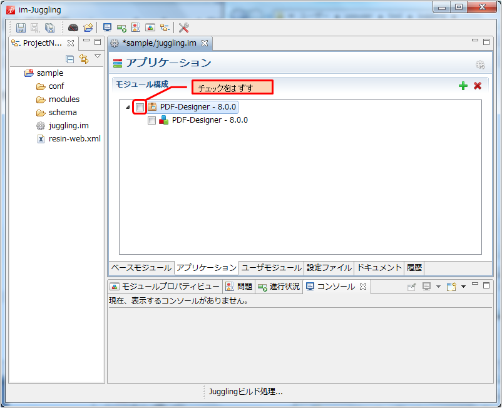Select the schema folder
This screenshot has height=408, width=502.
[57, 112]
